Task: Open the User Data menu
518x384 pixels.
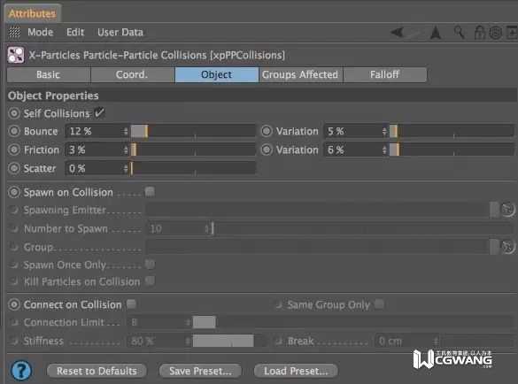Action: pyautogui.click(x=120, y=32)
